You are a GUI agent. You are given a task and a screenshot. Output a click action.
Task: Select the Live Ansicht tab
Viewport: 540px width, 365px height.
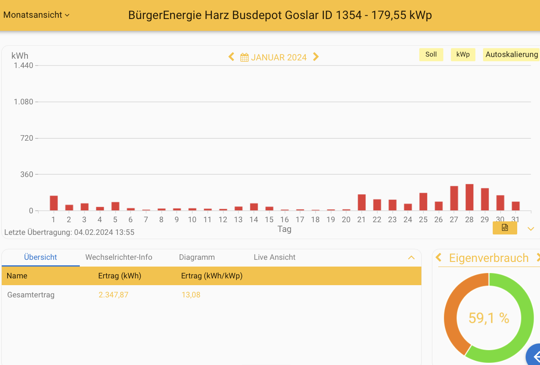274,257
